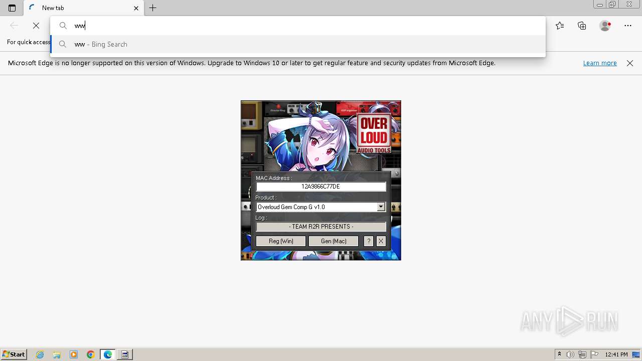This screenshot has width=642, height=361.
Task: Go back to previous page
Action: click(14, 26)
